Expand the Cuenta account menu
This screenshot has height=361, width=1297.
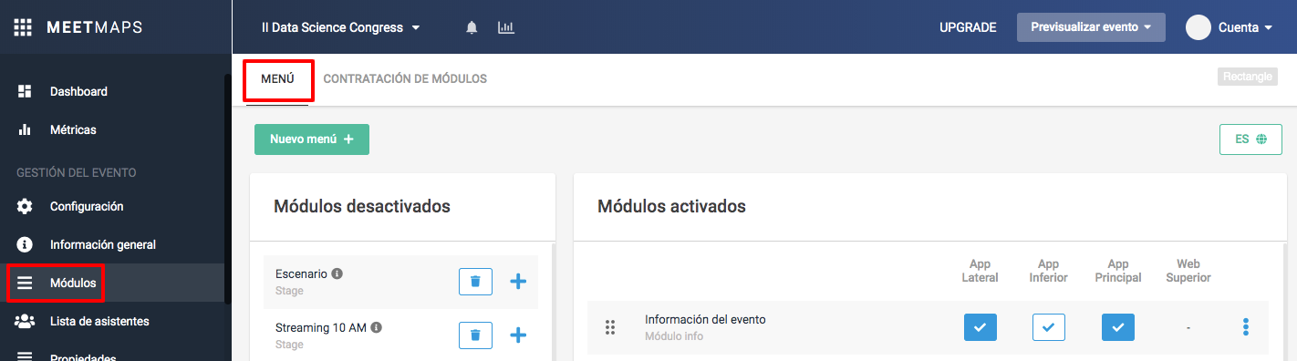1229,27
